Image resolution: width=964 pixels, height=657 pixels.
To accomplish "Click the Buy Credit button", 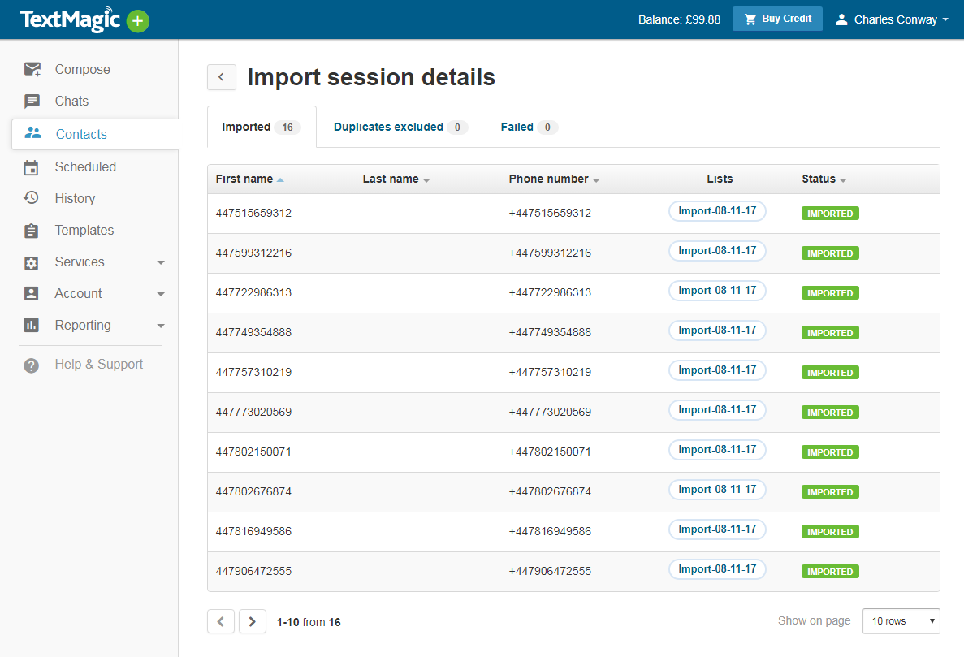I will coord(777,19).
